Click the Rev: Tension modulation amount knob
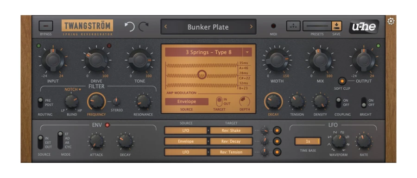 265,152
